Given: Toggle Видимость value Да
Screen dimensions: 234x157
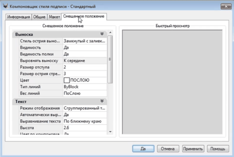Looking at the screenshot, I should tap(85, 47).
